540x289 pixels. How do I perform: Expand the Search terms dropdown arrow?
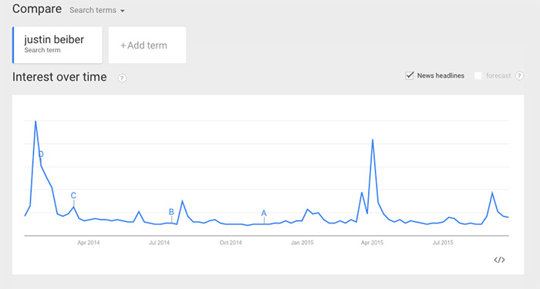(122, 11)
